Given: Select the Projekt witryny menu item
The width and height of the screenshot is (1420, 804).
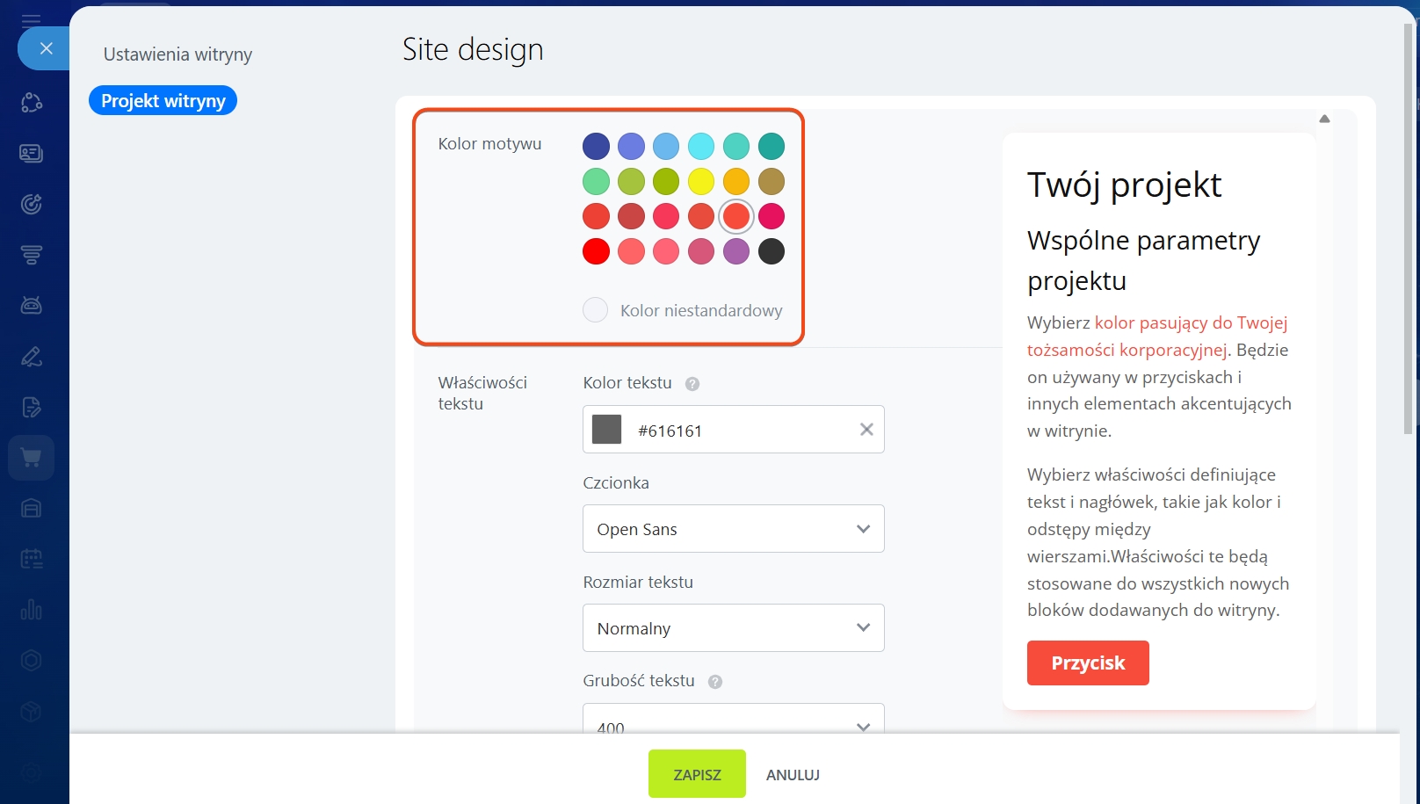Looking at the screenshot, I should (x=163, y=101).
